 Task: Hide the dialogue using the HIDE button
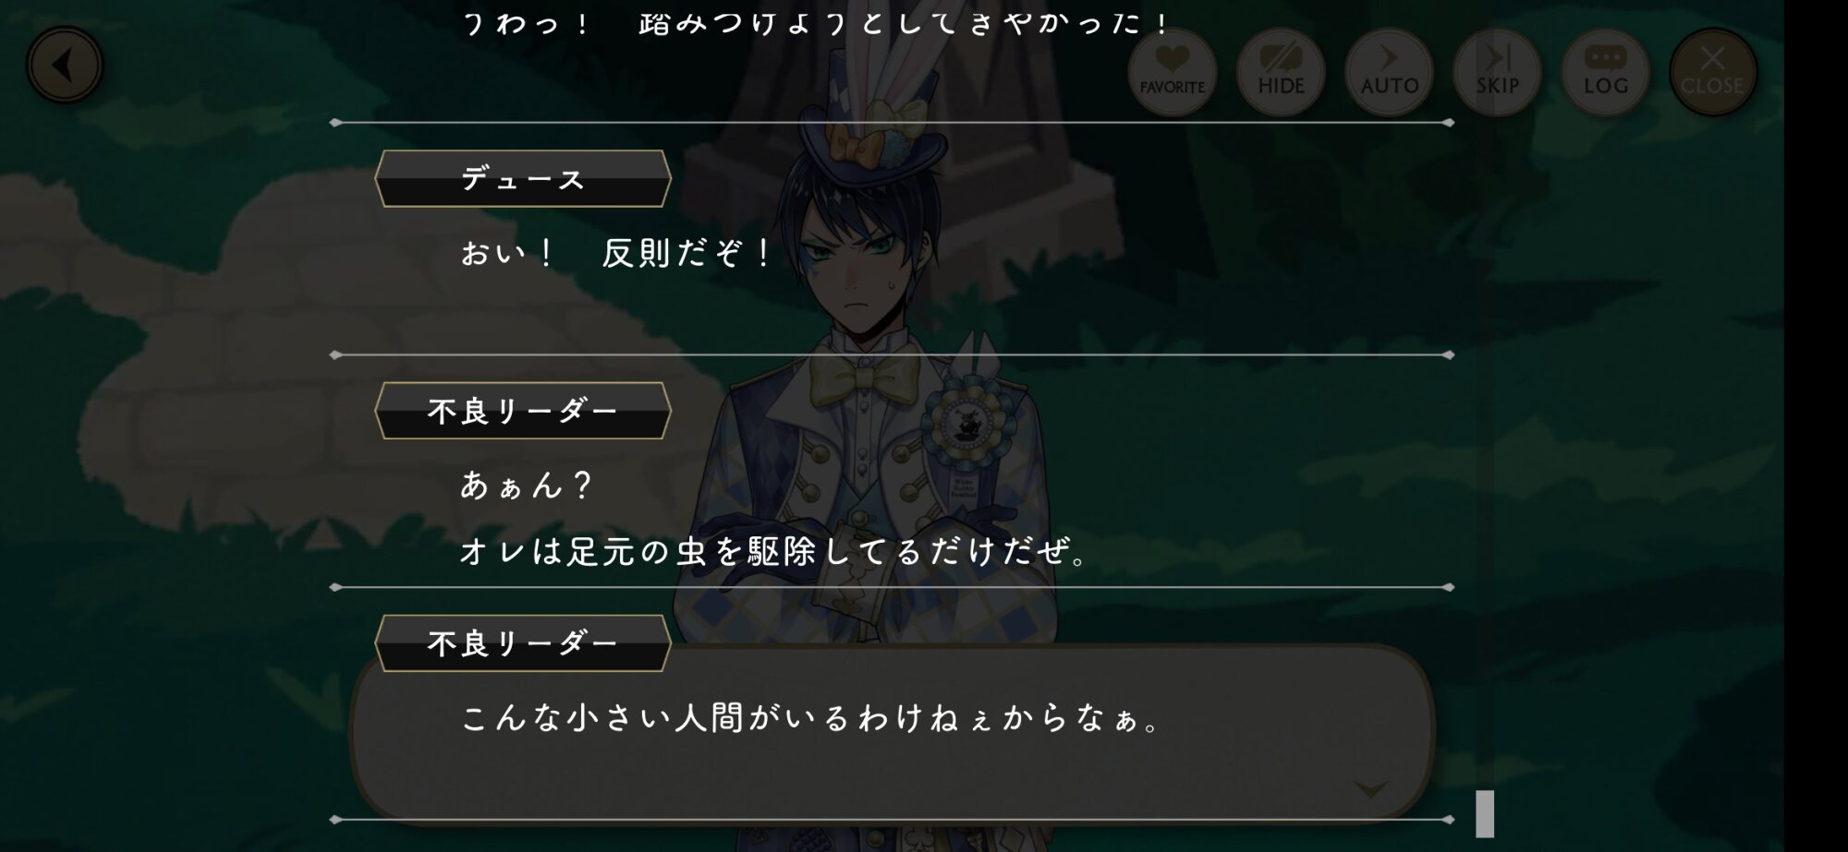coord(1281,72)
